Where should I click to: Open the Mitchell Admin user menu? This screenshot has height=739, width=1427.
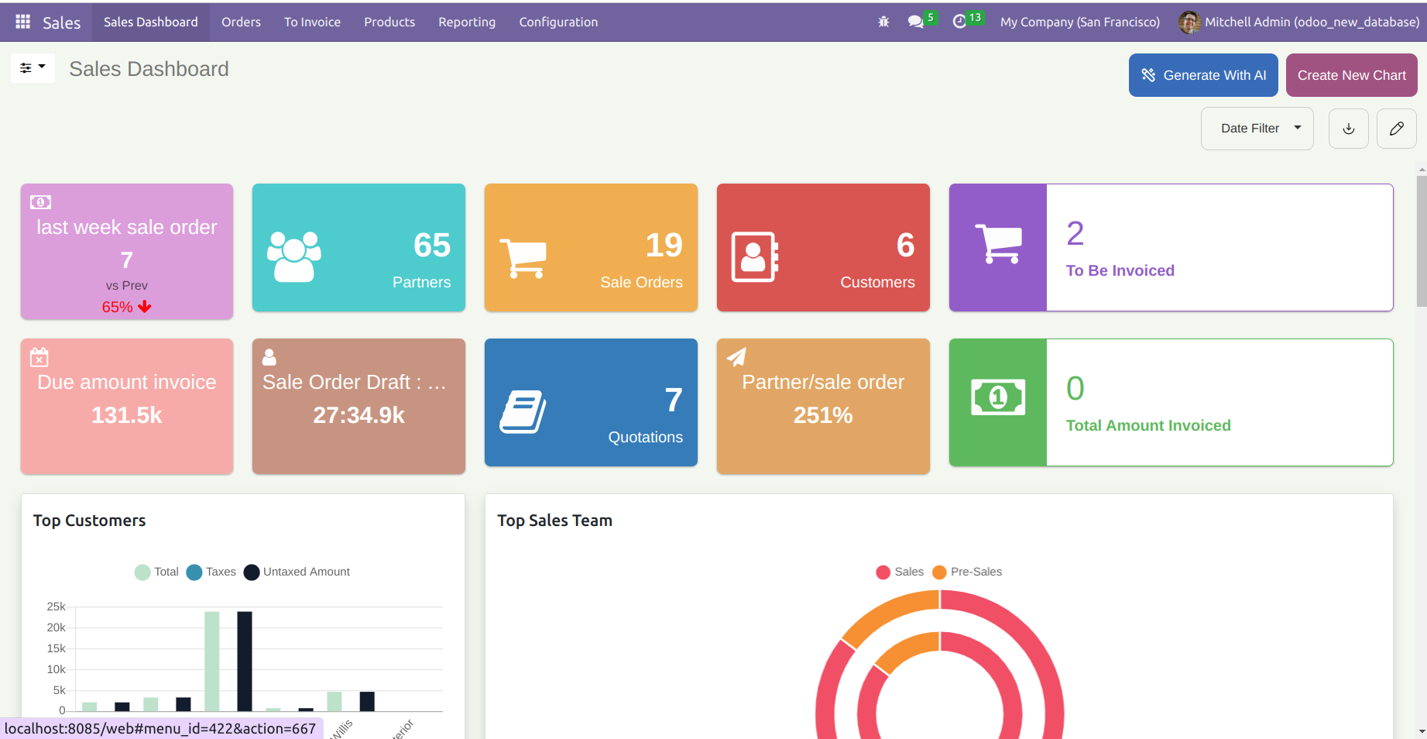[x=1298, y=22]
